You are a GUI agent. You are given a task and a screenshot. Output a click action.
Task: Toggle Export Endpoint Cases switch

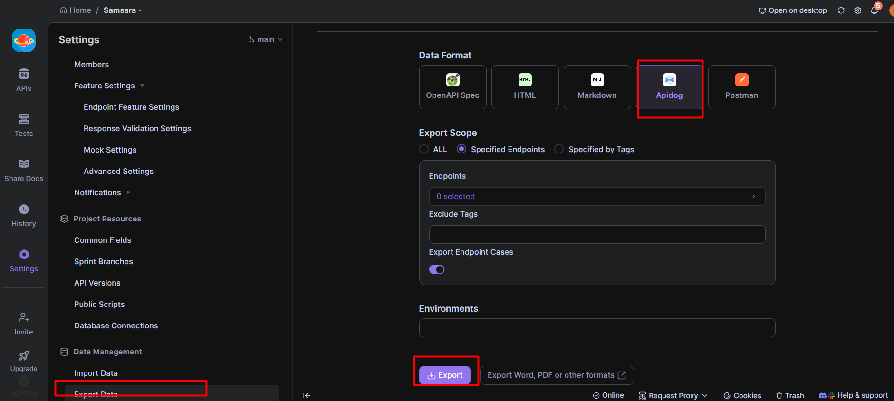click(437, 269)
